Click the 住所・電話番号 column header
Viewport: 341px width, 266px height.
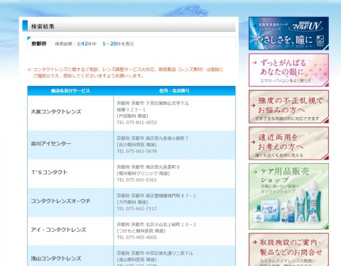click(174, 91)
